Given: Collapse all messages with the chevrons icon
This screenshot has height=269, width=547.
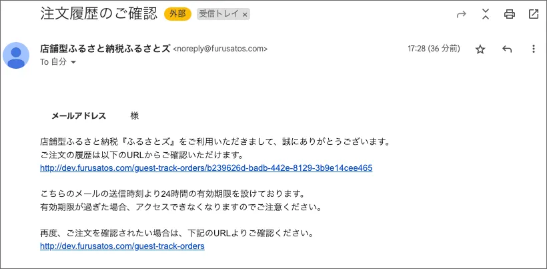Looking at the screenshot, I should [485, 14].
